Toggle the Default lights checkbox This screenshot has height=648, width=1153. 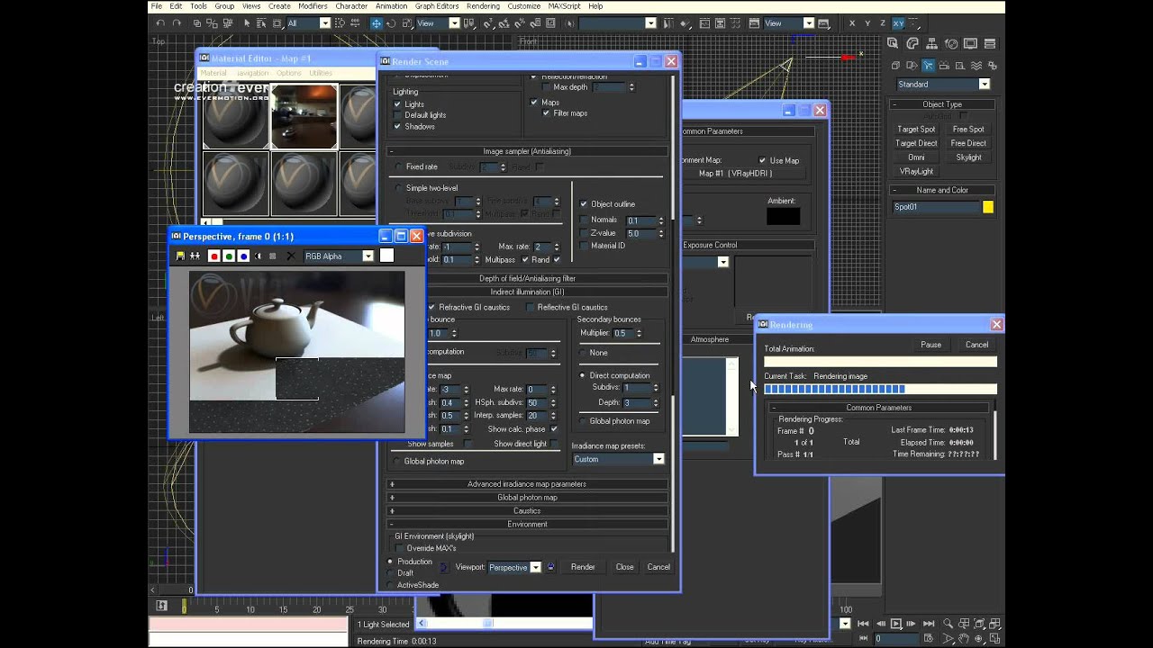(397, 115)
